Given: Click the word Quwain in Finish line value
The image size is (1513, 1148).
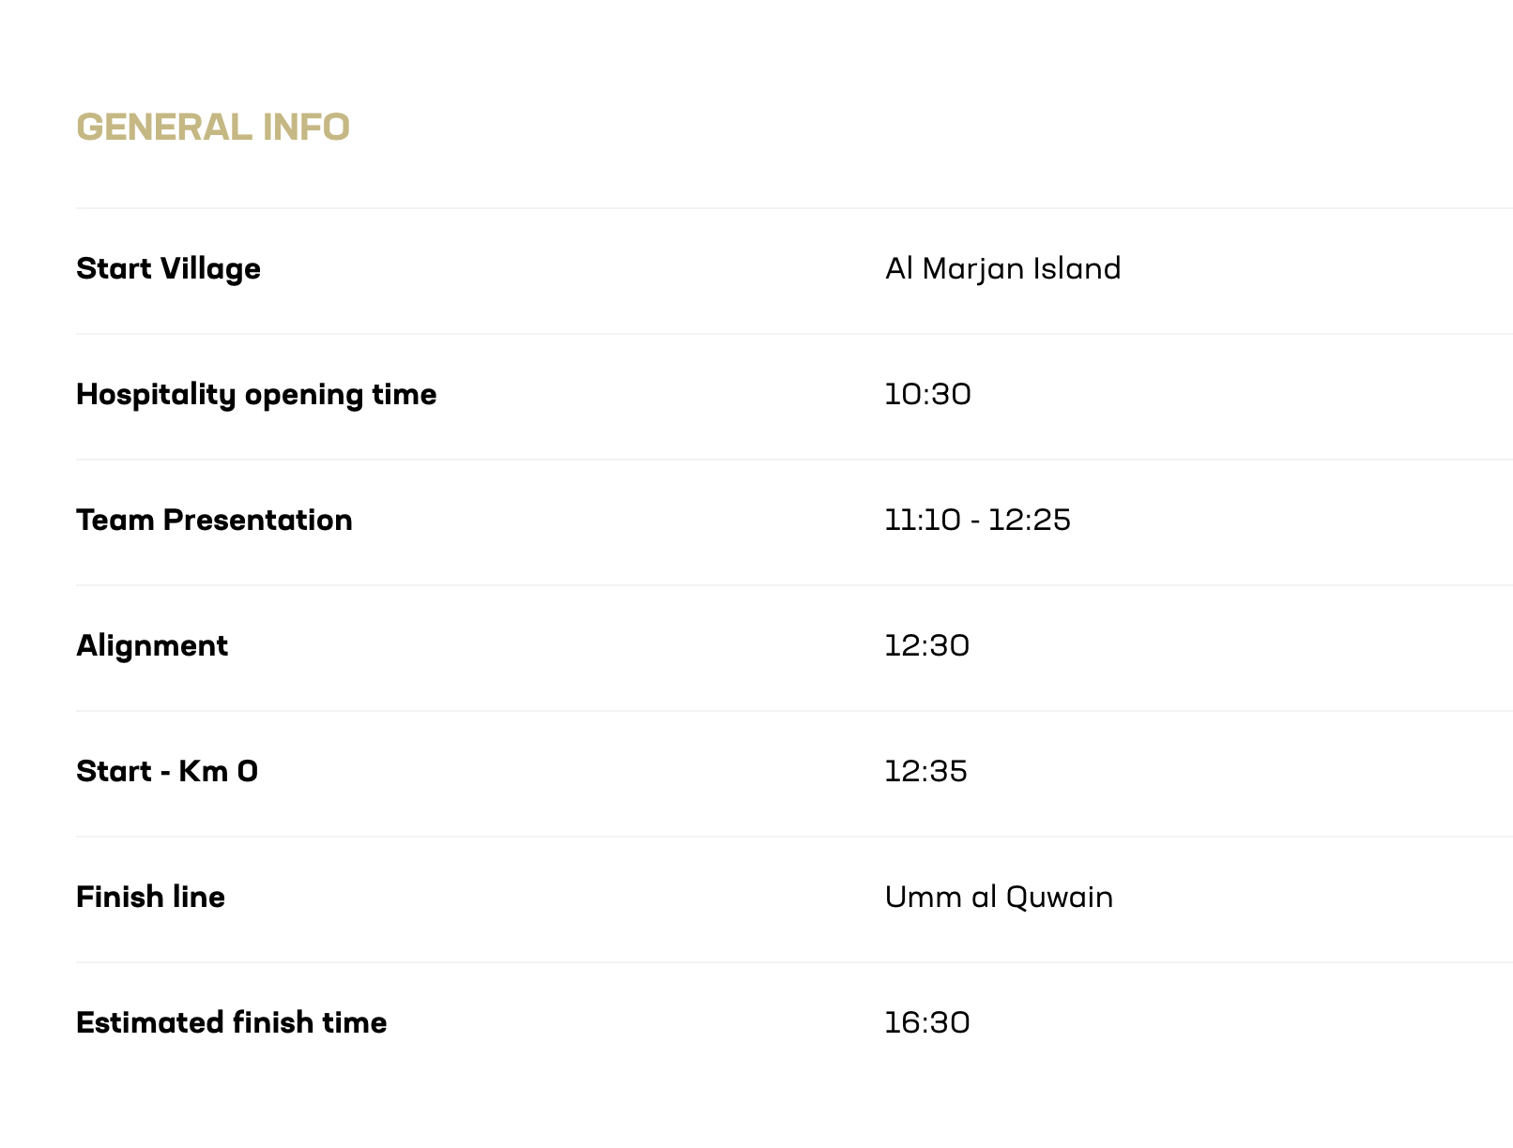Looking at the screenshot, I should click(x=1059, y=898).
